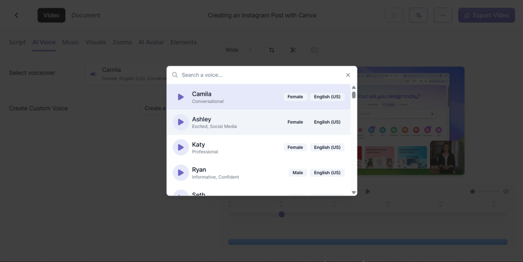Click the voice list scroll down arrow
523x262 pixels.
pos(353,192)
